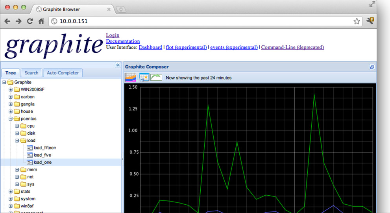Select the load_five metric label
This screenshot has width=390, height=213.
pos(43,155)
